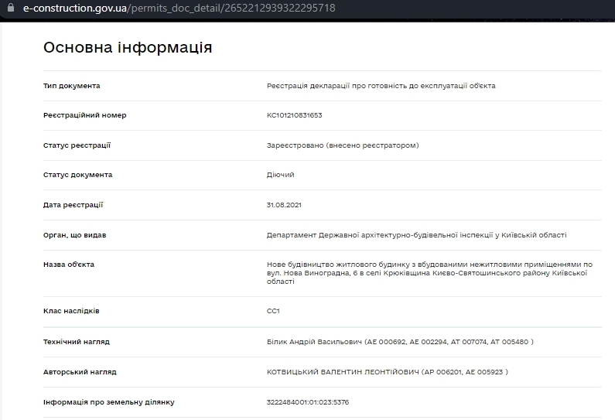Click the e-construction.gov.ua URL in address bar
Screen dimensions: 615x420
[179, 8]
